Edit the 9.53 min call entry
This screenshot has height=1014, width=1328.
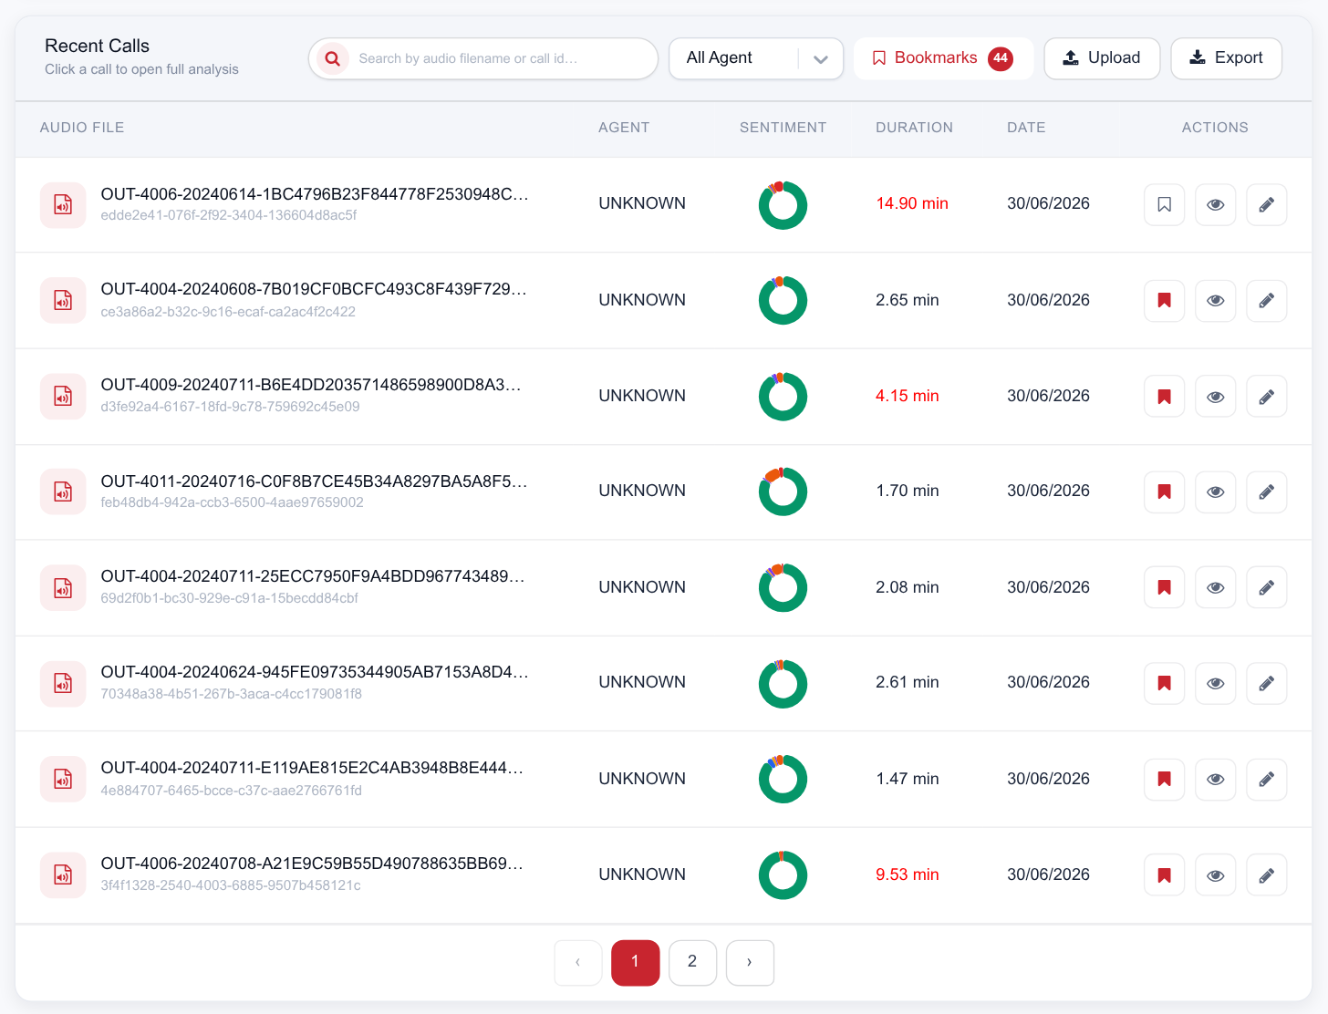tap(1267, 875)
